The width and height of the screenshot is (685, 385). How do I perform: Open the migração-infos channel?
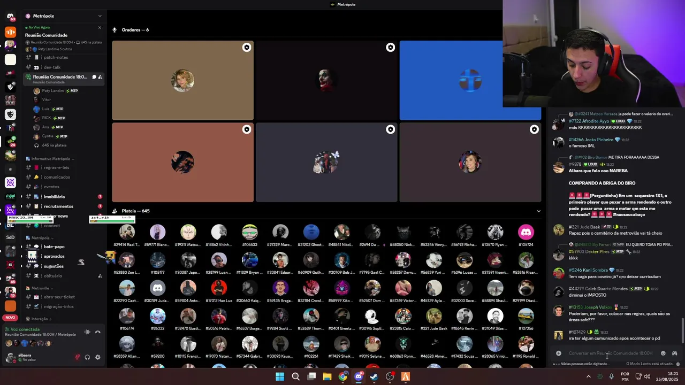58,306
